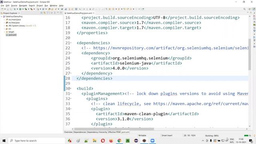Click the Debug bug toolbar icon

[15, 9]
